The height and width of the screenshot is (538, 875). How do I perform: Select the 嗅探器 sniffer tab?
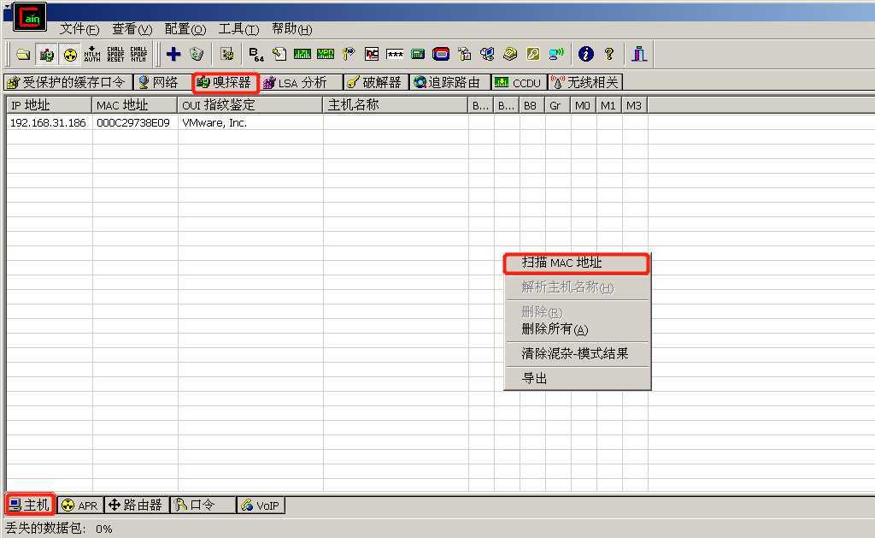tap(225, 83)
